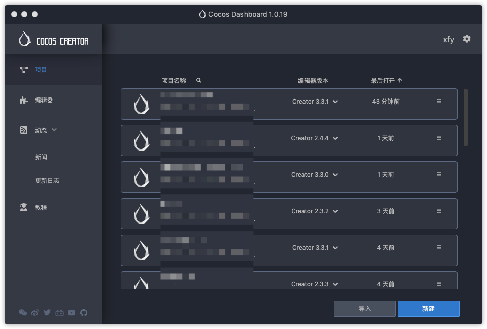487x329 pixels.
Task: Open the WeChat link in the sidebar footer
Action: coord(23,313)
